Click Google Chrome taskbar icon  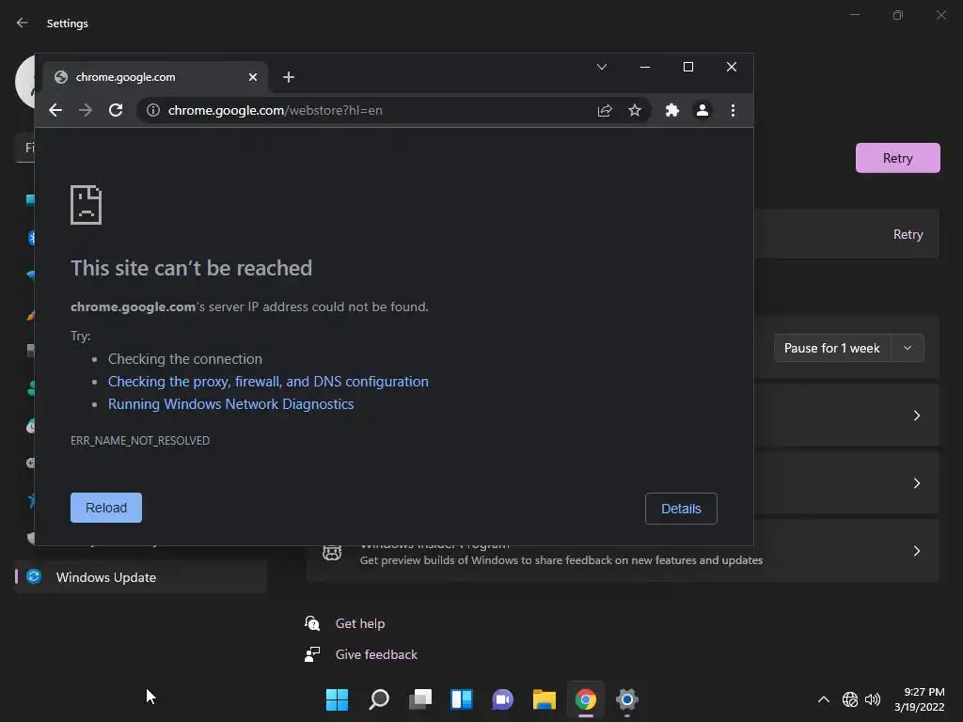pyautogui.click(x=585, y=699)
